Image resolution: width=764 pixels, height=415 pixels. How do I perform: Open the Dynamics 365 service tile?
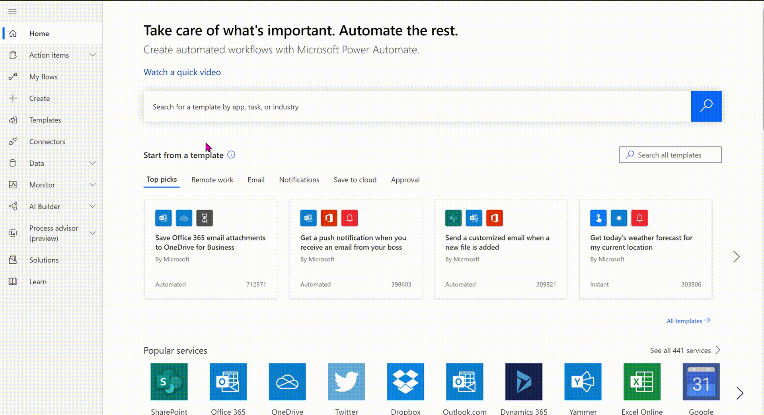pyautogui.click(x=524, y=382)
